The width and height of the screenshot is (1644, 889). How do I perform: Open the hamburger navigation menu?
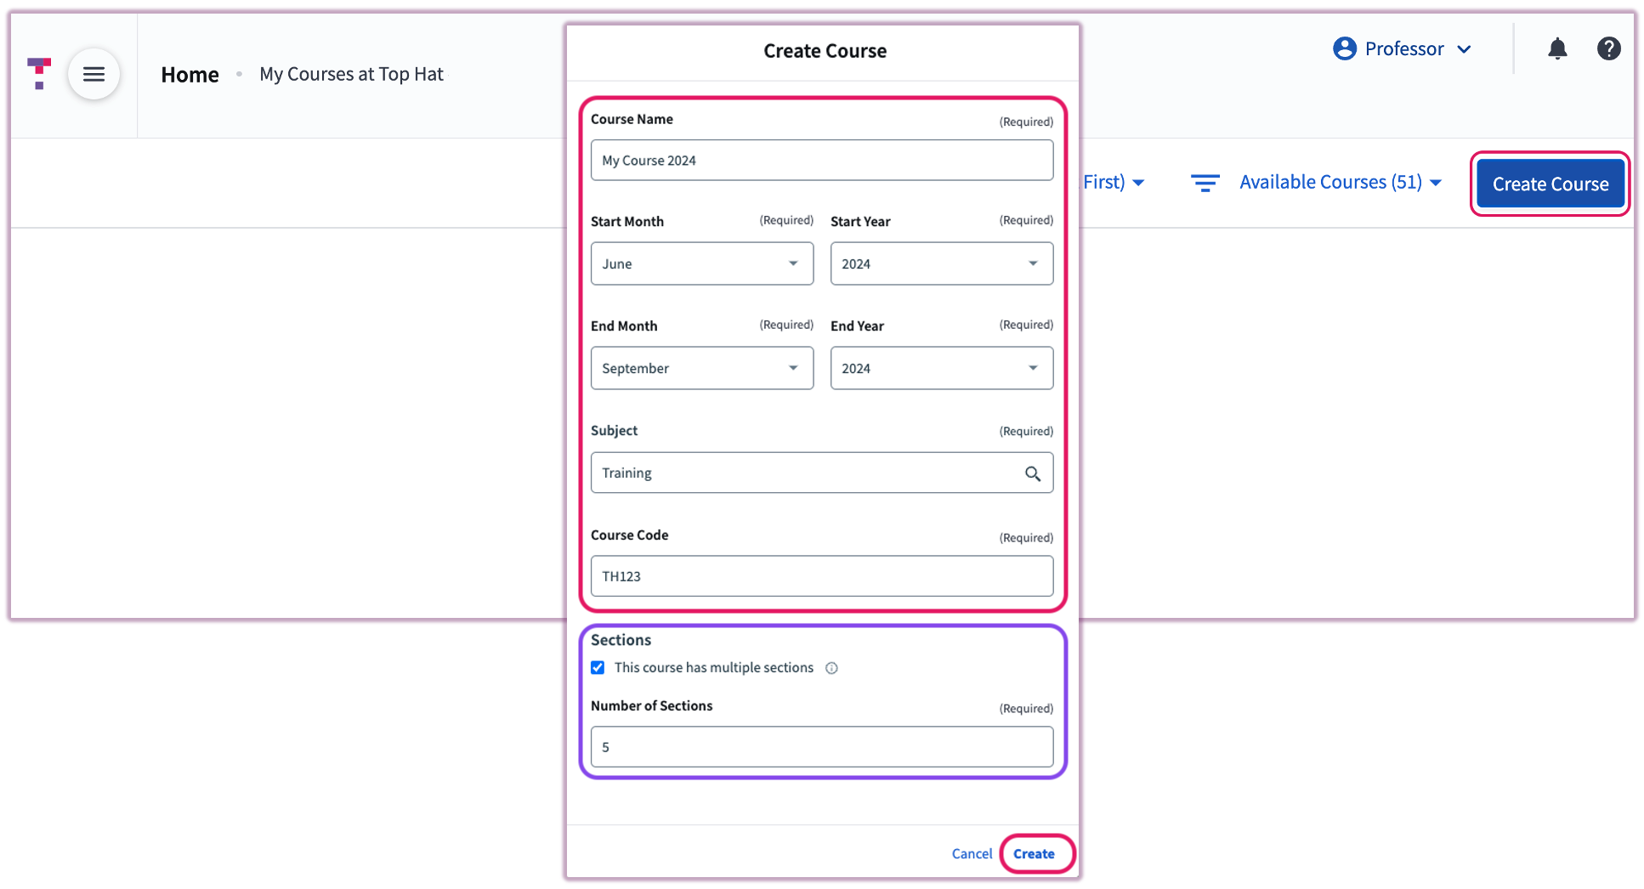[x=94, y=74]
